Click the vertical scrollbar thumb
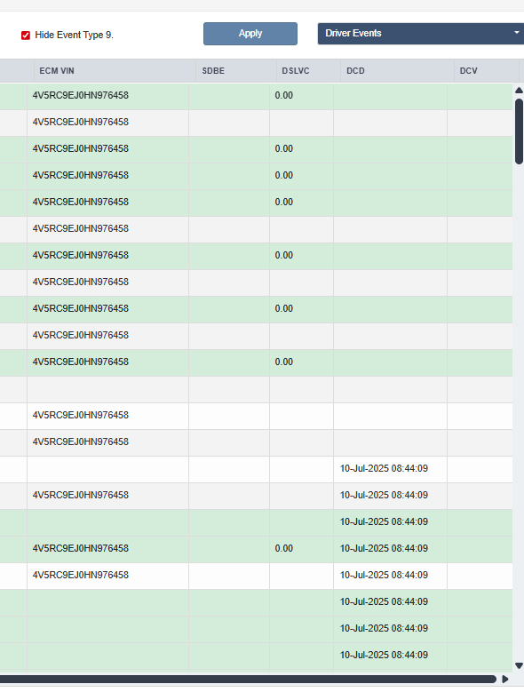 tap(519, 131)
